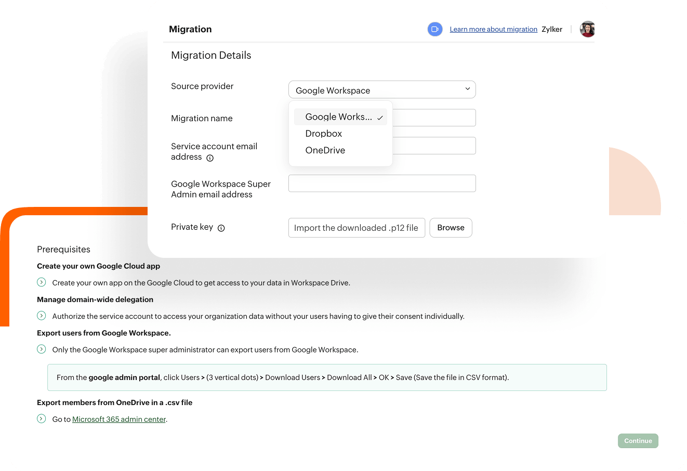Click the Migration name input field
This screenshot has height=471, width=687.
tap(434, 117)
